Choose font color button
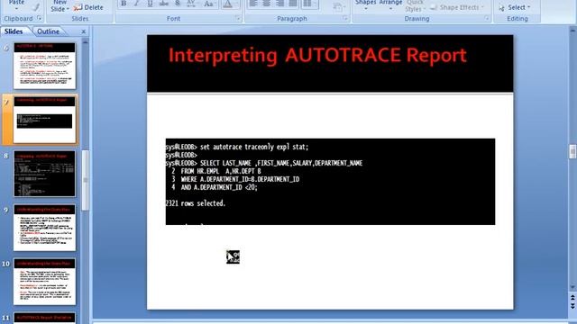 228,4
